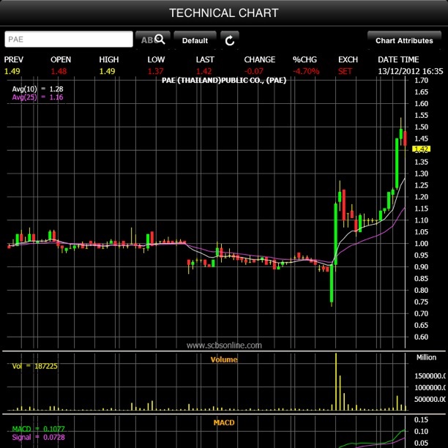Click the long green candle dipping to 0.75
Screen dimensions: 448x448
332,283
